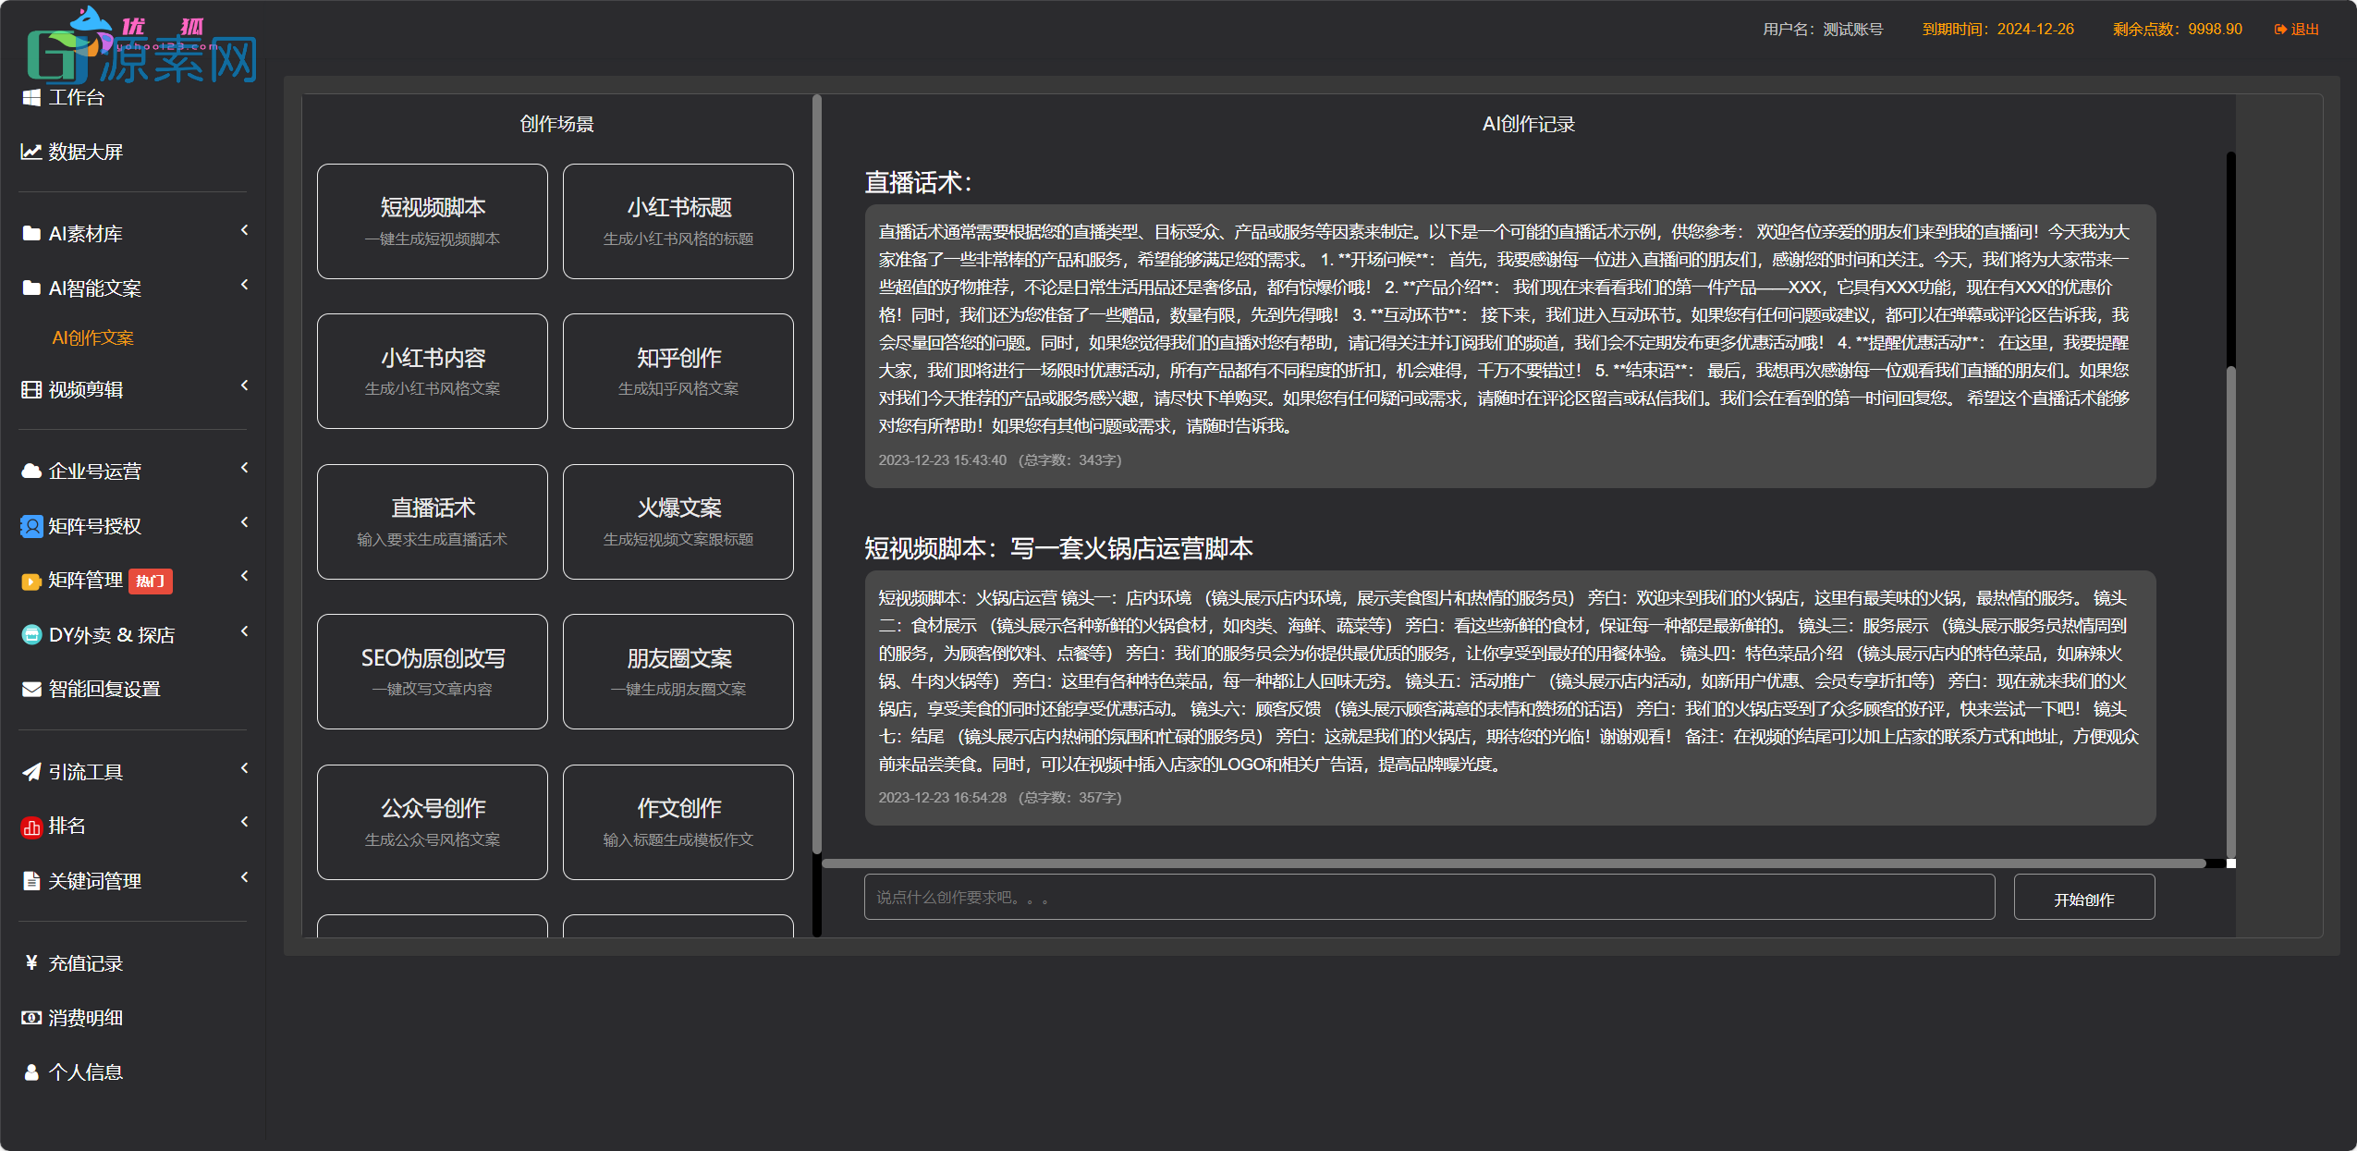The height and width of the screenshot is (1151, 2357).
Task: Open the 数据大屏 data dashboard icon
Action: (x=31, y=152)
